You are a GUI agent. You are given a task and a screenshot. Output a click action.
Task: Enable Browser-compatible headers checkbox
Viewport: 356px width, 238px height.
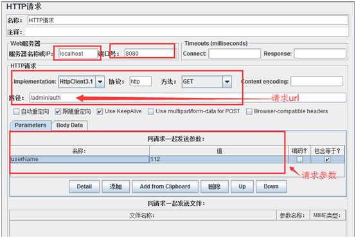click(249, 111)
